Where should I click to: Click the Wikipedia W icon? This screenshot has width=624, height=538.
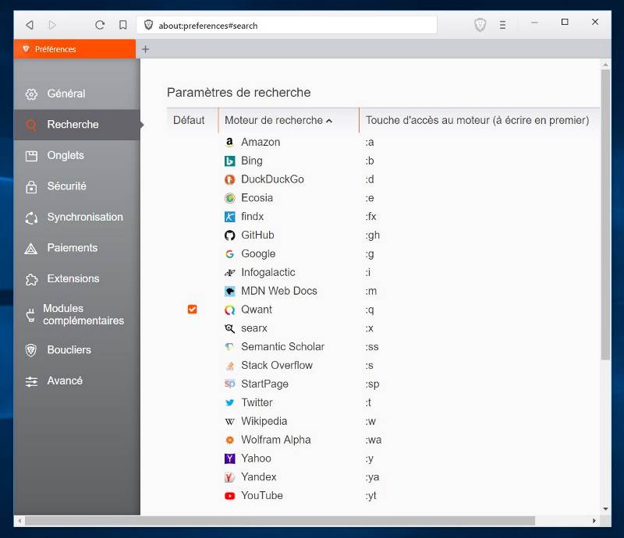click(x=229, y=421)
